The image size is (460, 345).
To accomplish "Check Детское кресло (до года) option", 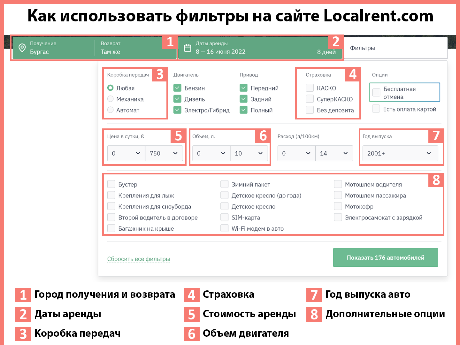I will pos(225,195).
